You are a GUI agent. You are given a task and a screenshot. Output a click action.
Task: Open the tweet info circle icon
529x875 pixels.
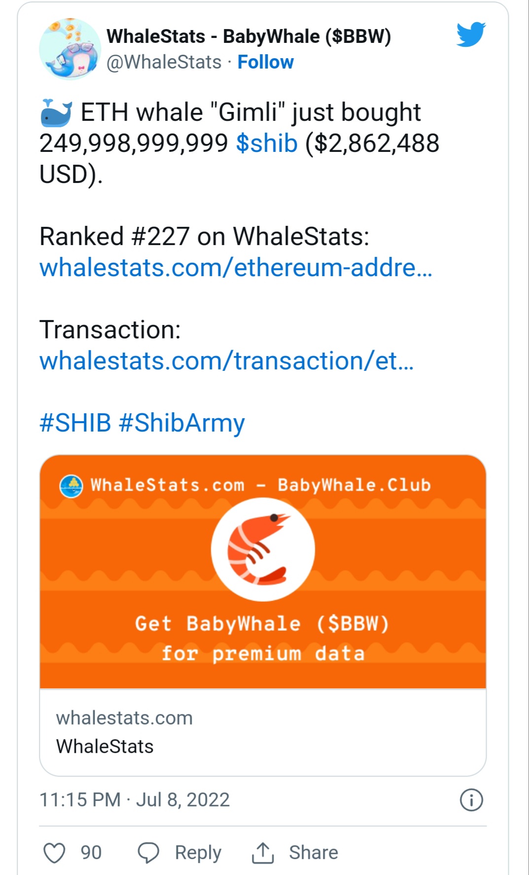coord(471,800)
